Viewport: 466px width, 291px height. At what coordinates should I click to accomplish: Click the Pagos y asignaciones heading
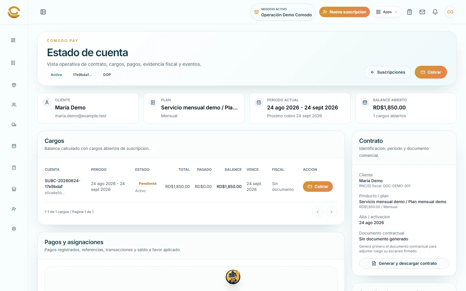point(74,242)
